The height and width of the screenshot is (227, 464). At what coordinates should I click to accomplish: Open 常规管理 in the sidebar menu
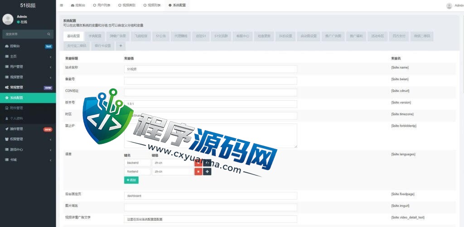click(x=28, y=87)
